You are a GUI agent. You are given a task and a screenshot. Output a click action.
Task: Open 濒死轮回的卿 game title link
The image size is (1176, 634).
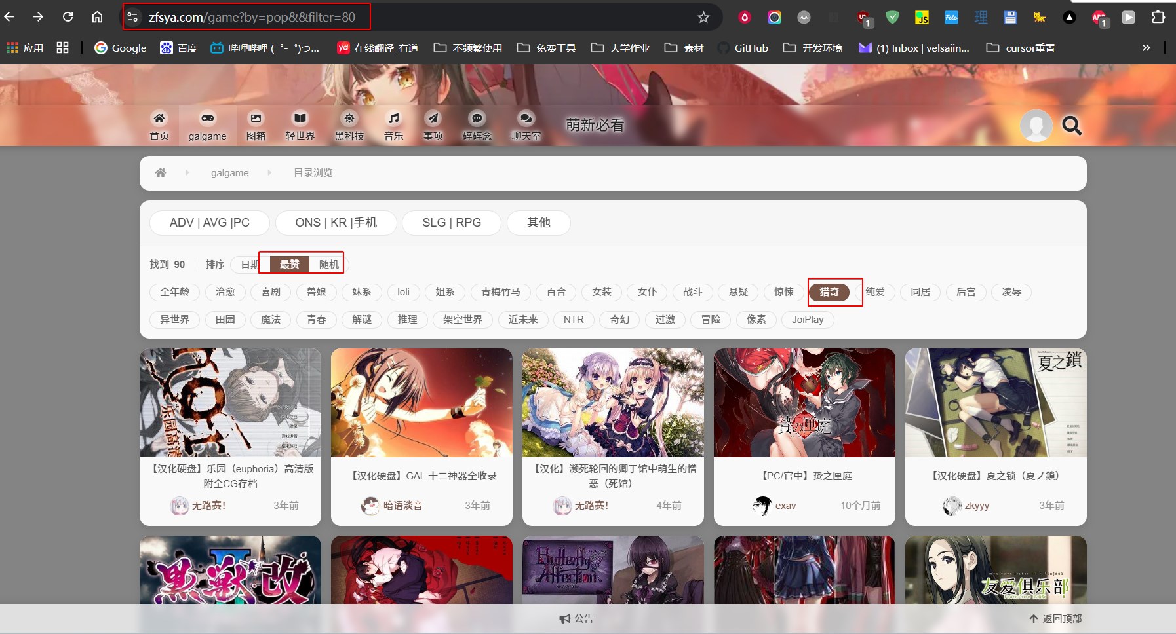pyautogui.click(x=613, y=476)
